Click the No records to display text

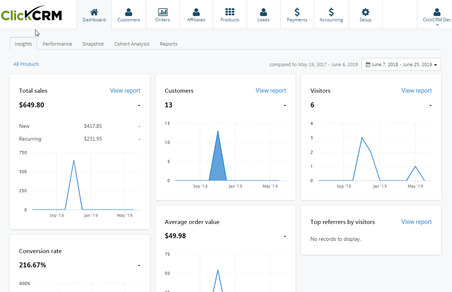tap(336, 239)
